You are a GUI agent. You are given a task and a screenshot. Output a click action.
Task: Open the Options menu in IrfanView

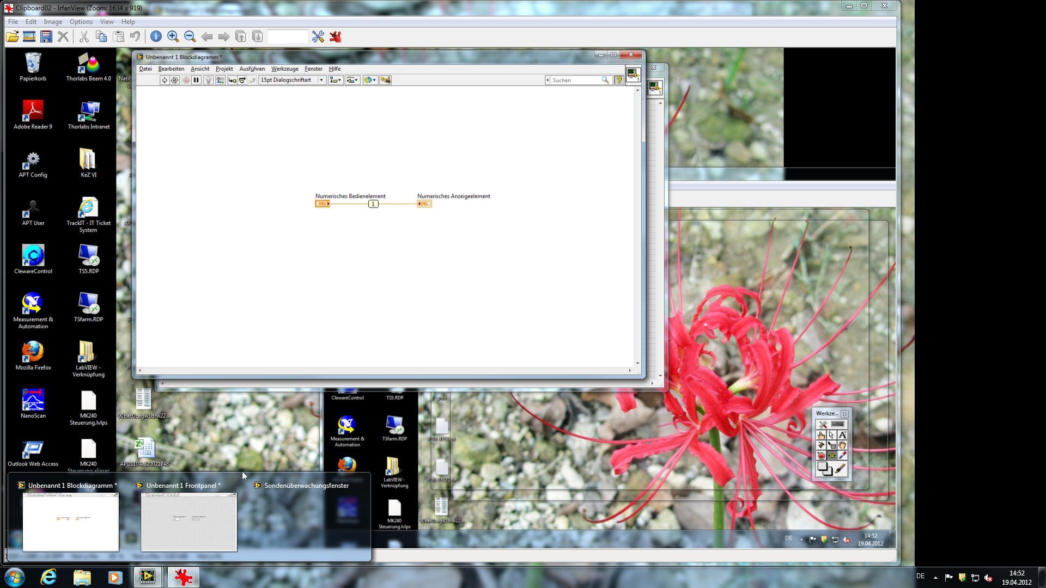(x=81, y=22)
